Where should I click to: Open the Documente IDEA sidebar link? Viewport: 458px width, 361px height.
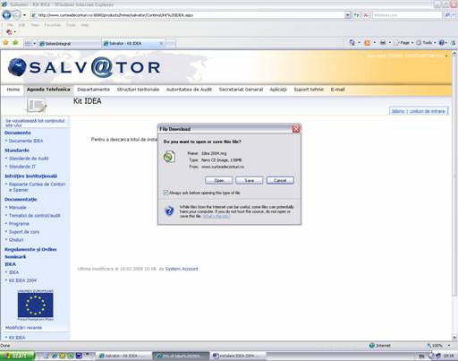[26, 141]
